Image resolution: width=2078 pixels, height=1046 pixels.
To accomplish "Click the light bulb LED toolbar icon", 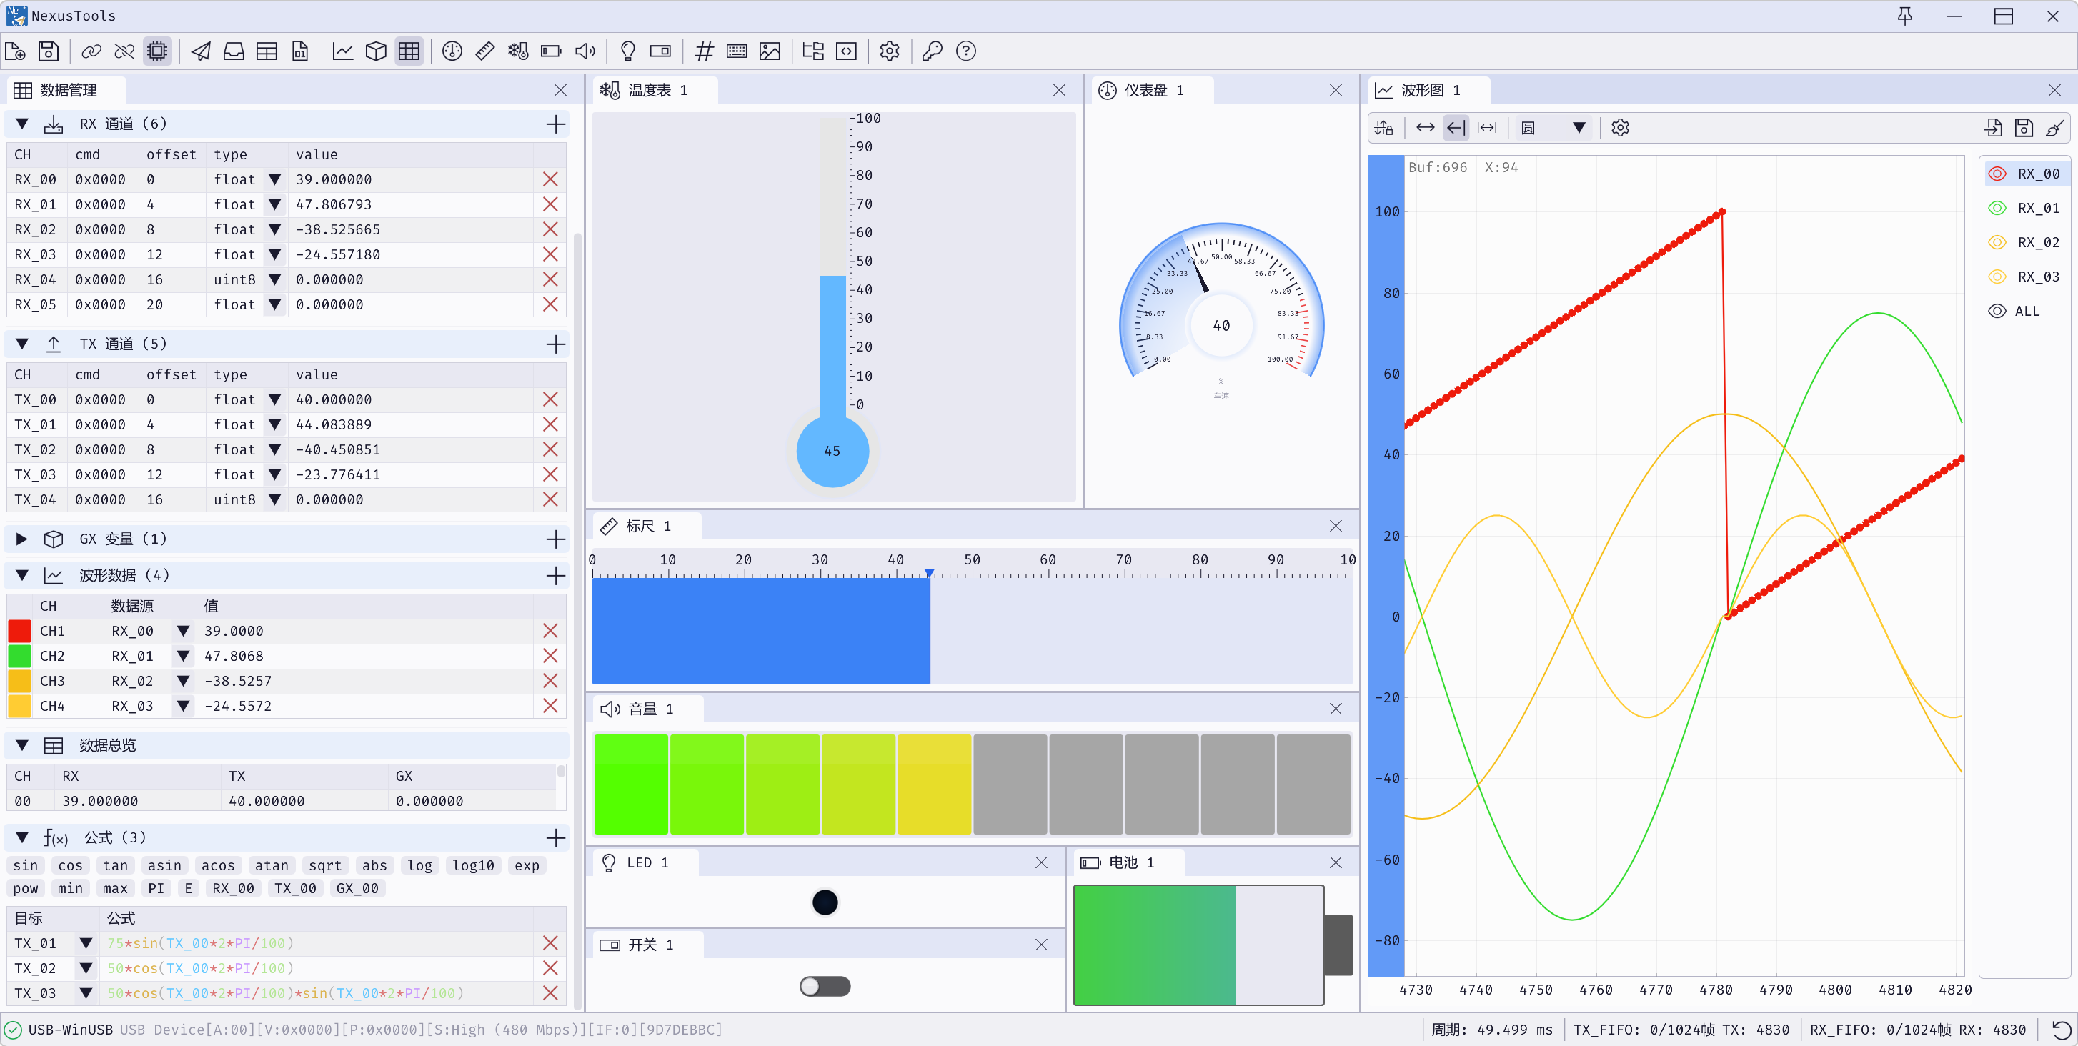I will [x=627, y=51].
